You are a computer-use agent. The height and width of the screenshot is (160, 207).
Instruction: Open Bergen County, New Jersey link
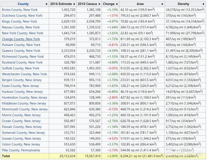click(21, 80)
